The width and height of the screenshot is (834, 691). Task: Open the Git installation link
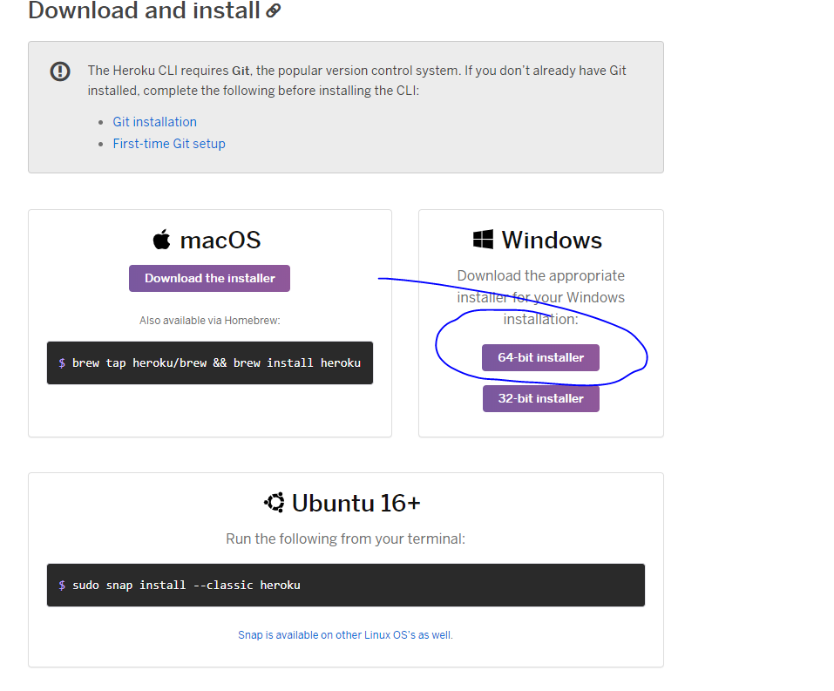coord(154,121)
